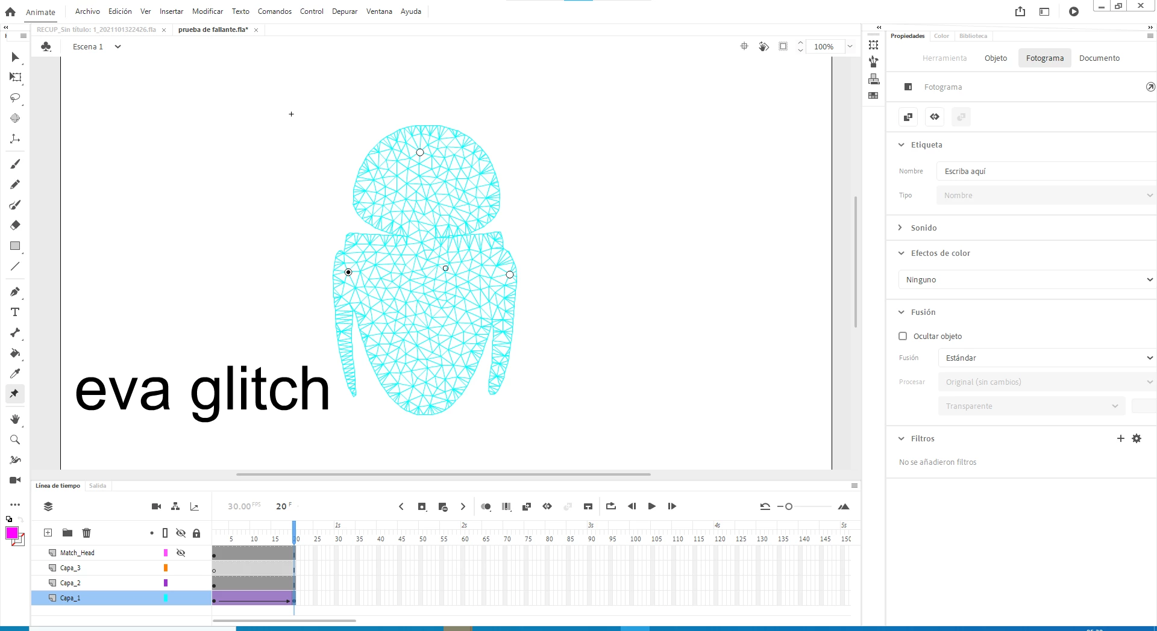Screen dimensions: 1157x631
Task: Open the Archivo menu
Action: (87, 11)
